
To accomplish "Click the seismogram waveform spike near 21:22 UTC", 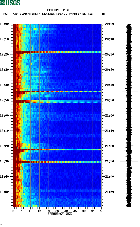I will pos(127,150).
